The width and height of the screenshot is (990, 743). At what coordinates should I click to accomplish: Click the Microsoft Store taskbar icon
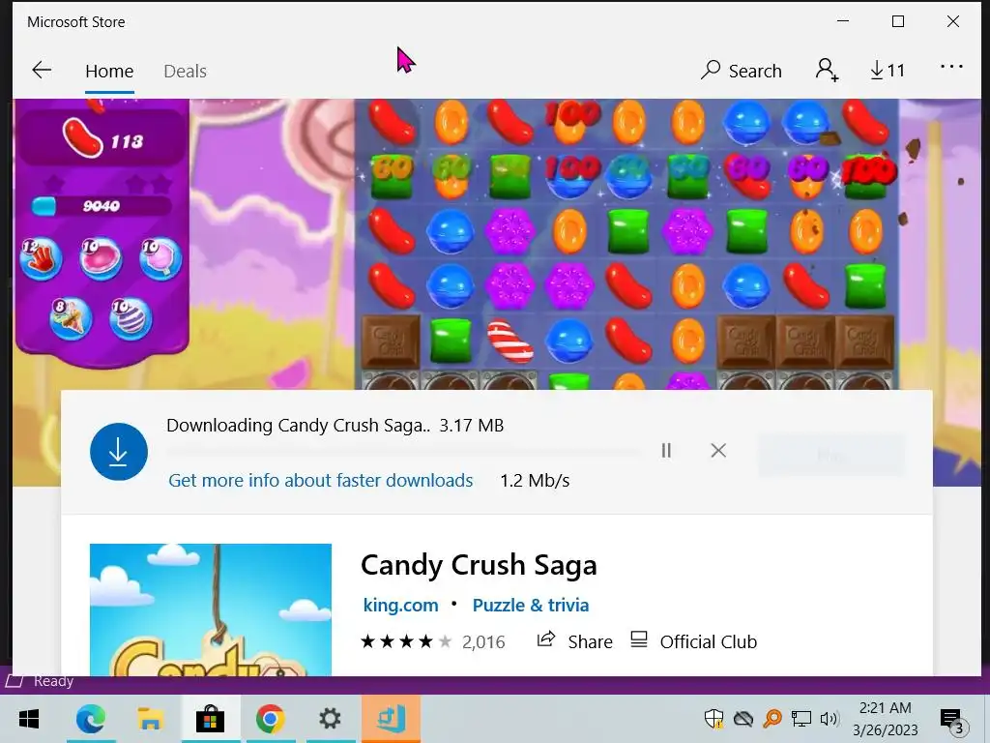210,719
